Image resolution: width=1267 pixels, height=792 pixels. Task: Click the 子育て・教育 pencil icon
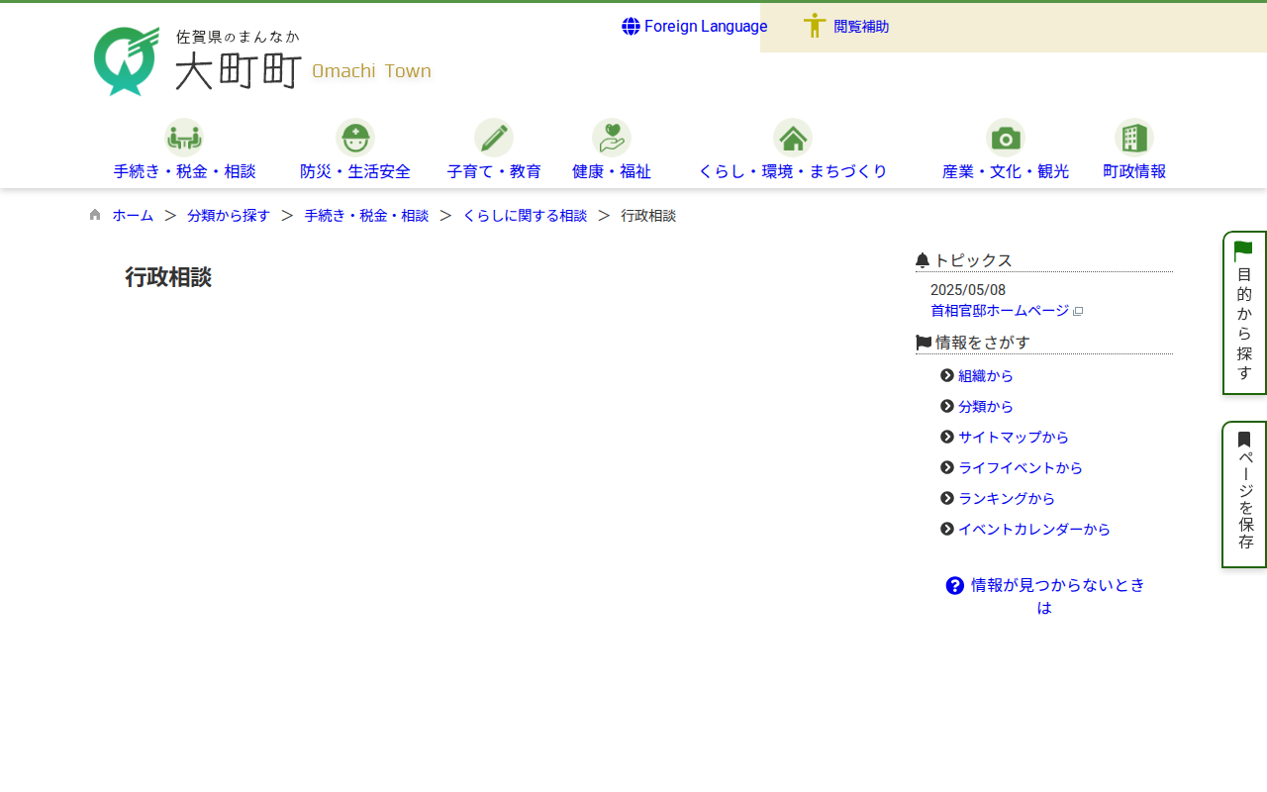tap(493, 138)
